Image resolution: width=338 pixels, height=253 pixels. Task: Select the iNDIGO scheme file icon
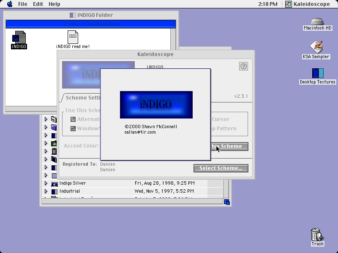tap(19, 37)
